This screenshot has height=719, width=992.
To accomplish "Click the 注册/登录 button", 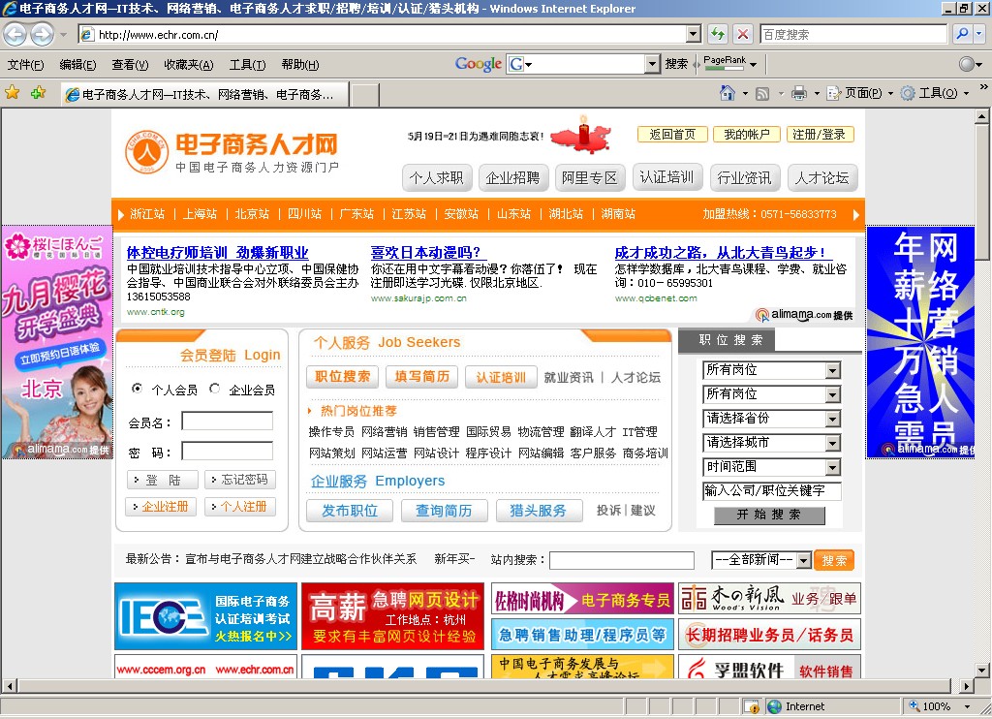I will pos(820,134).
